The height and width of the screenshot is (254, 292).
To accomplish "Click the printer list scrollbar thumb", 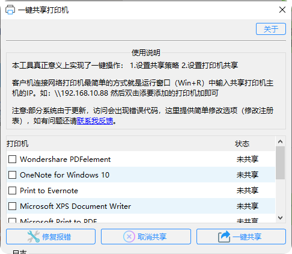I will (281, 163).
